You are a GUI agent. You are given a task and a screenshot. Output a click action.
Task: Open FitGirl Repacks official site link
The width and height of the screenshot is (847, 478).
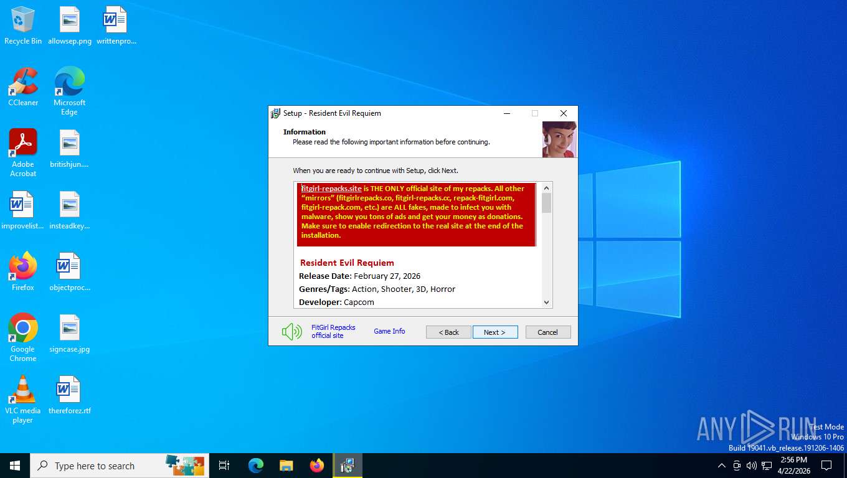333,331
